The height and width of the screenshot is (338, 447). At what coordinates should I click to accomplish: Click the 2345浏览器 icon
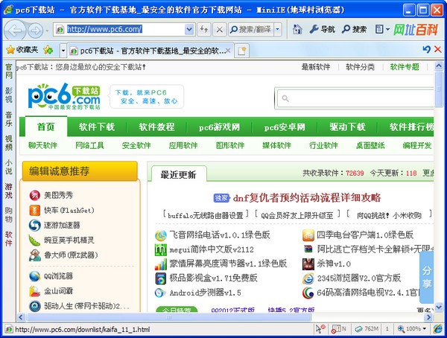(x=308, y=278)
